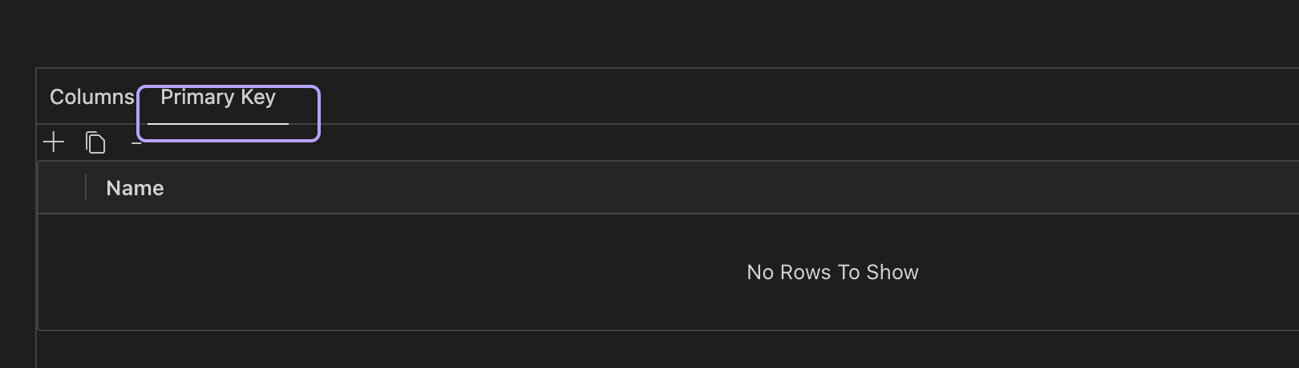Click the divider left of Name header
The height and width of the screenshot is (368, 1299).
pyautogui.click(x=86, y=188)
